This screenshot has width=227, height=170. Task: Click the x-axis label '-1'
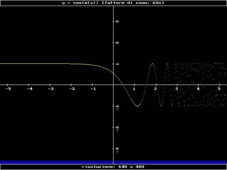[93, 89]
